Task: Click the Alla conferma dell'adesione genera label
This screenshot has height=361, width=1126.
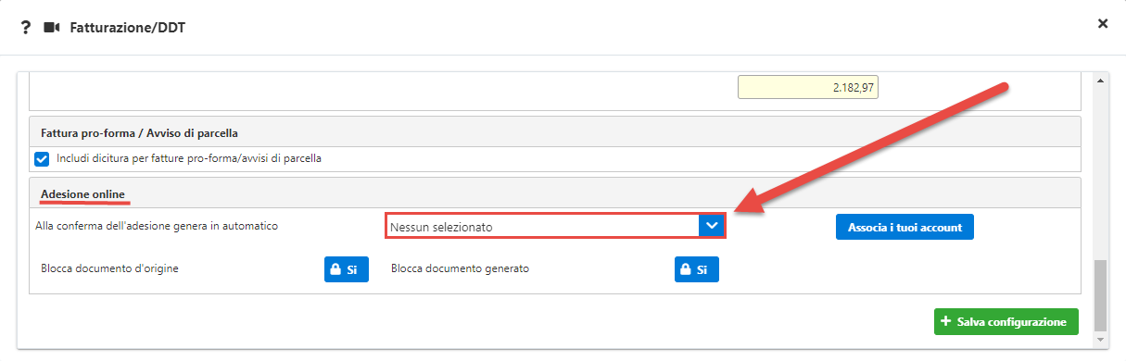Action: coord(150,226)
